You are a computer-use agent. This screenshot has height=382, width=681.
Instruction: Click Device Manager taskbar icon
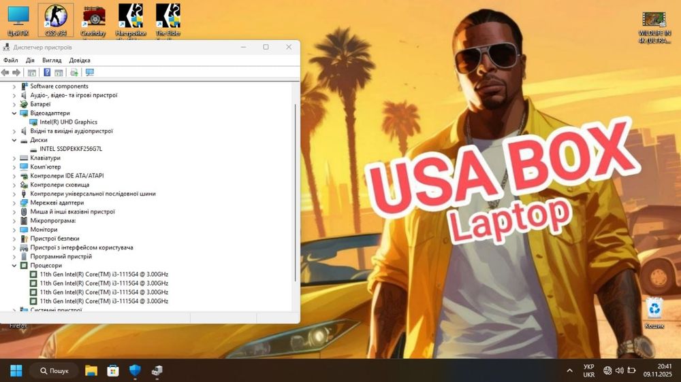pos(157,370)
